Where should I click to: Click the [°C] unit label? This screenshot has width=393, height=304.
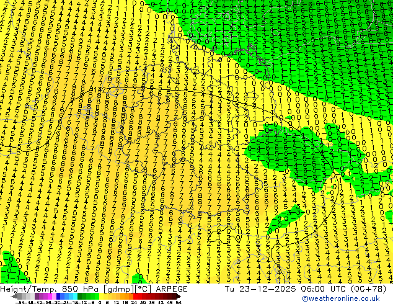click(143, 289)
